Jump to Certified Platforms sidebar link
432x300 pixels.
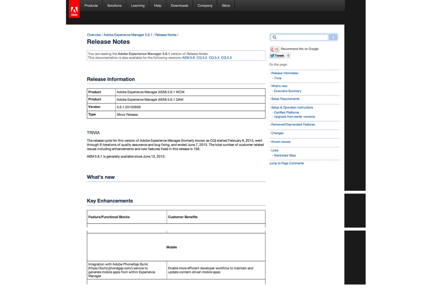pos(286,112)
